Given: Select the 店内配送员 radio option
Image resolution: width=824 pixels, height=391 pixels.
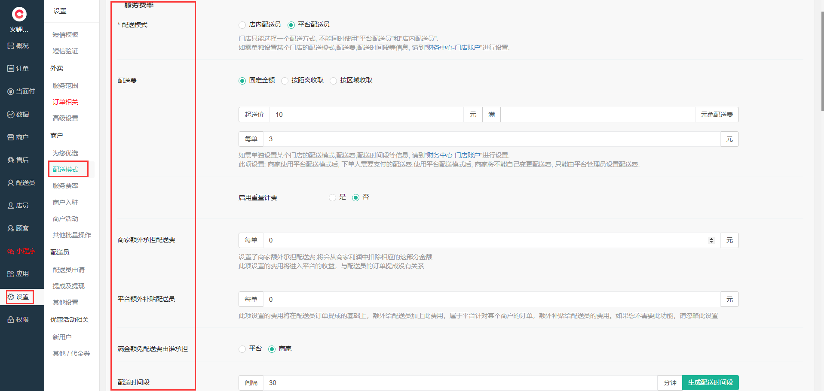Looking at the screenshot, I should point(242,25).
